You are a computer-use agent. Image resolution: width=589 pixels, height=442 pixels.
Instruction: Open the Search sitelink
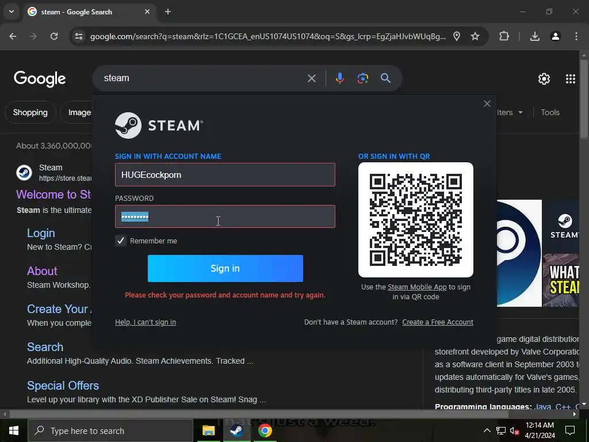[x=45, y=347]
